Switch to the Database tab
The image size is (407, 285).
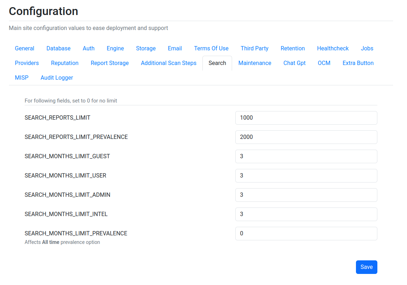pyautogui.click(x=59, y=49)
